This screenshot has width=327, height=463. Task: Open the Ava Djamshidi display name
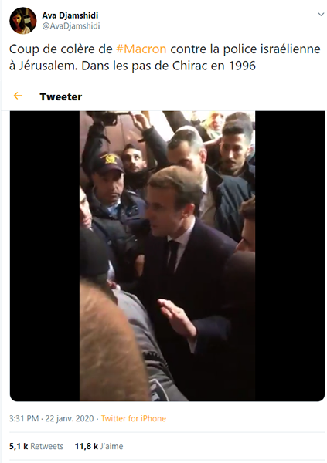click(70, 15)
